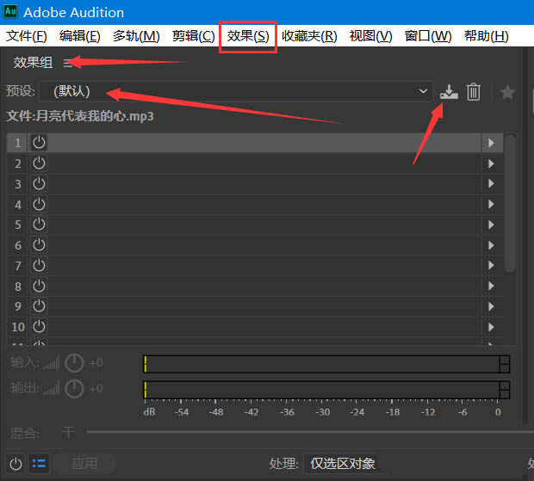Screen dimensions: 534x481
Task: Toggle power for effect slot 7
Action: [x=39, y=265]
